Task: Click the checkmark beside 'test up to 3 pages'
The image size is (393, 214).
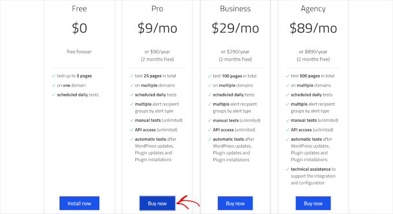Action: (53, 76)
